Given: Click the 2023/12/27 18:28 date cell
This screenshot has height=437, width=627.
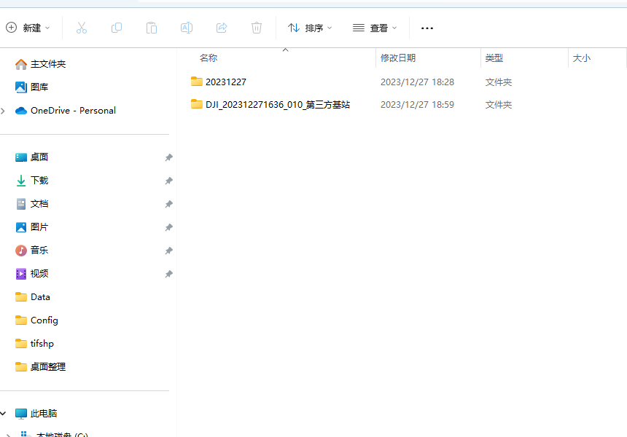Looking at the screenshot, I should (418, 82).
